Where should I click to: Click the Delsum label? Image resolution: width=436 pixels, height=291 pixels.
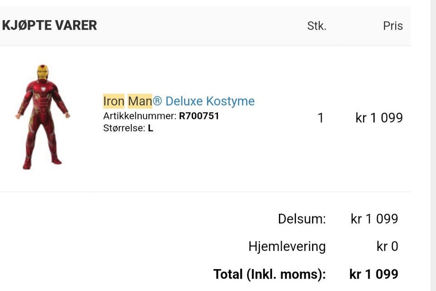302,219
